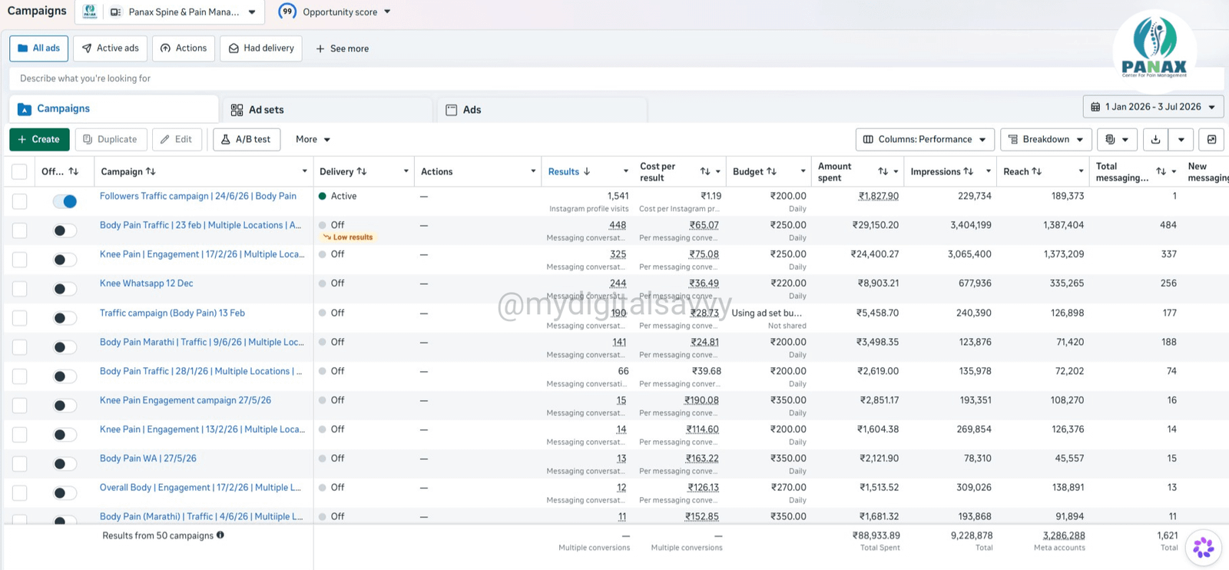This screenshot has height=570, width=1229.
Task: Turn off the Followers Traffic campaign toggle
Action: point(65,201)
